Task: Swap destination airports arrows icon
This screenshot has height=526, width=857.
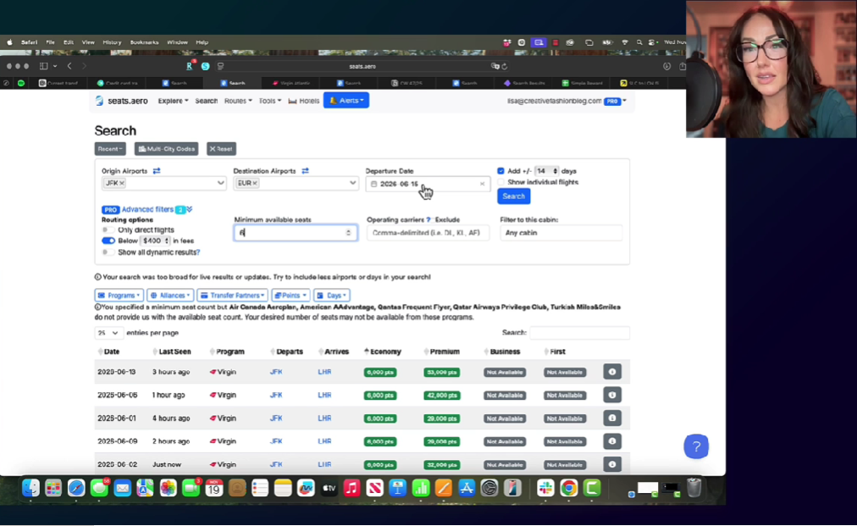Action: (x=305, y=171)
